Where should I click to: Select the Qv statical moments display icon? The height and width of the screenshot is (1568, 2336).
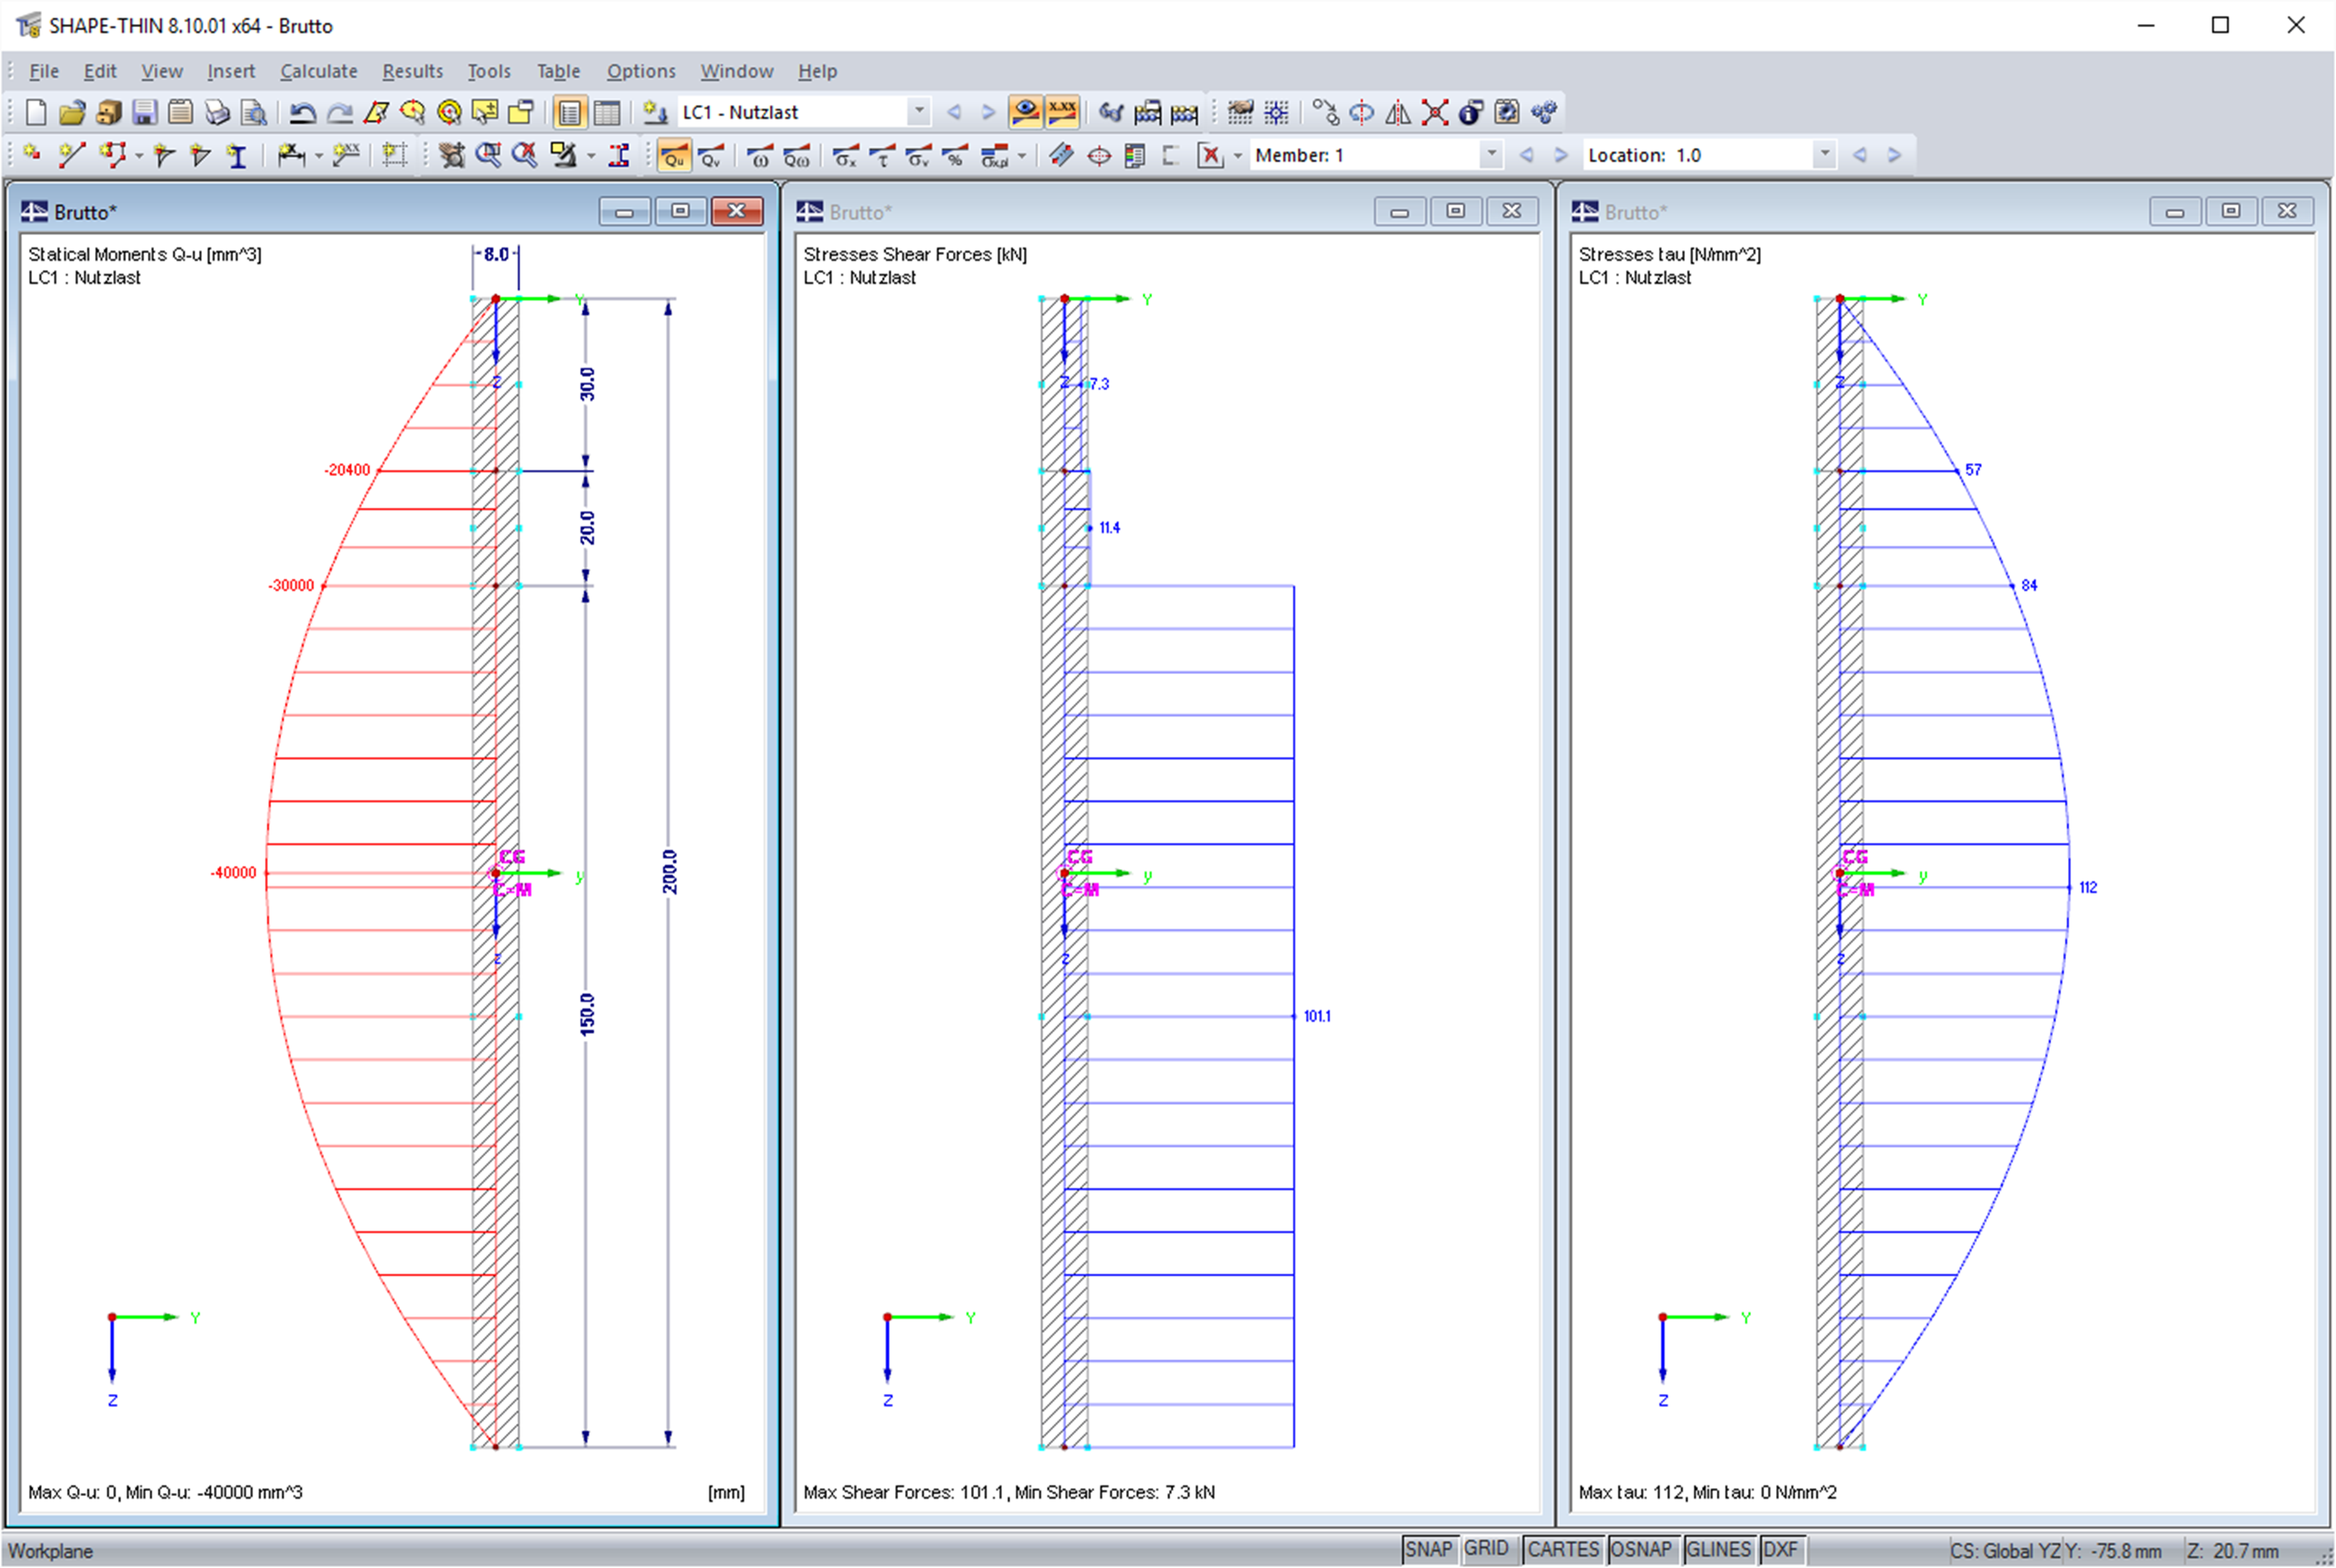coord(711,156)
